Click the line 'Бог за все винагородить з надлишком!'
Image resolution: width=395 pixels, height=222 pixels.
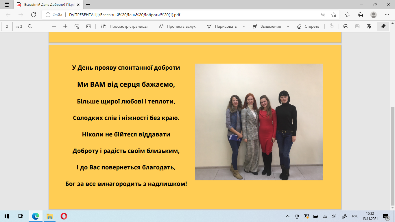pos(126,184)
